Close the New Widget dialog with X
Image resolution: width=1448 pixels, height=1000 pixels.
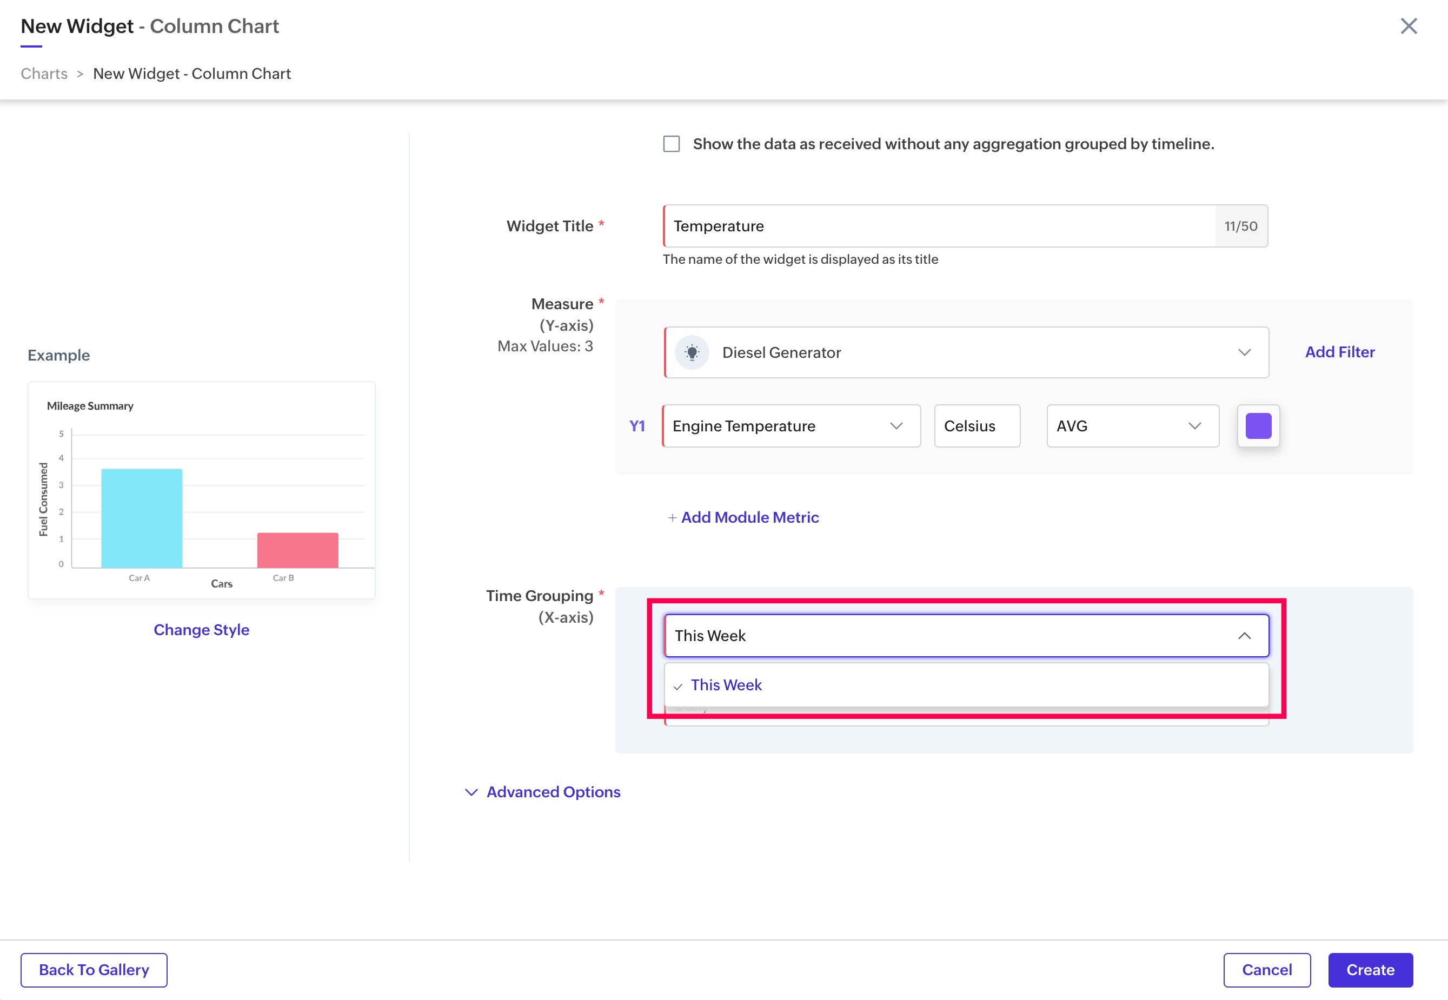(1408, 26)
